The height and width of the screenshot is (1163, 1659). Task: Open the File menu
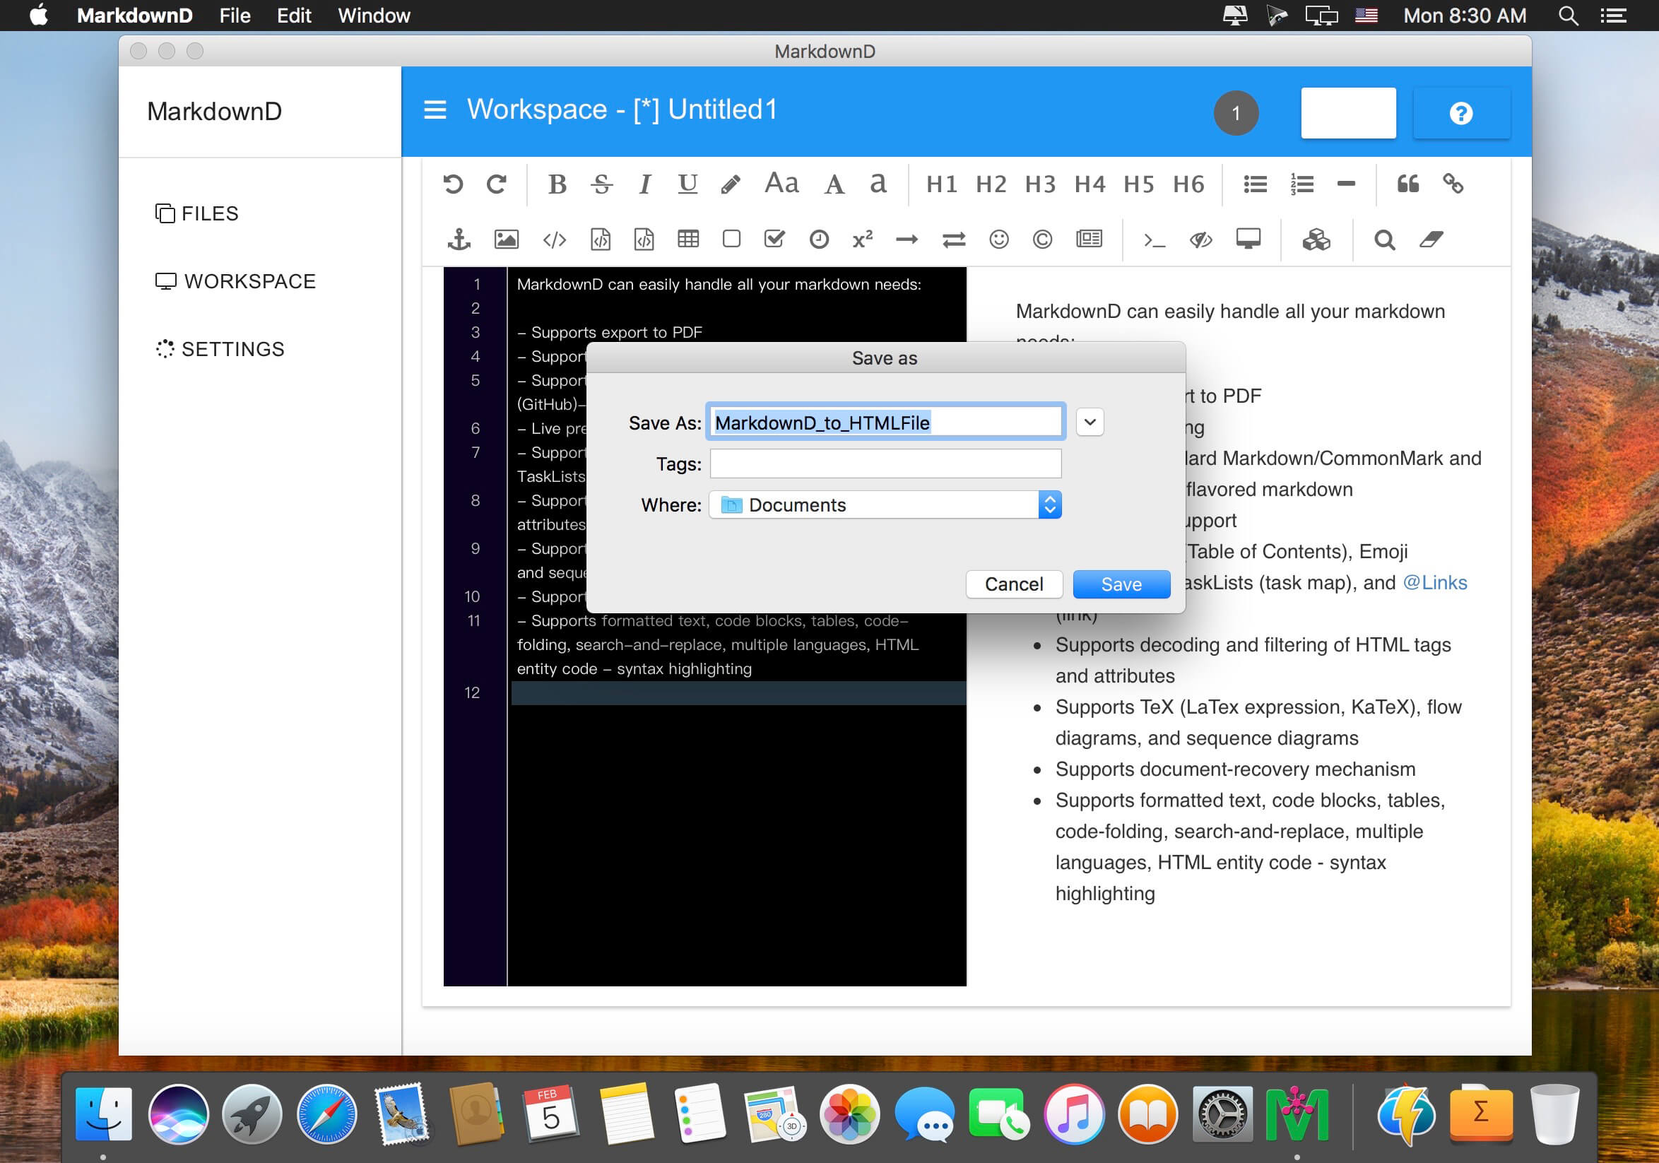235,15
